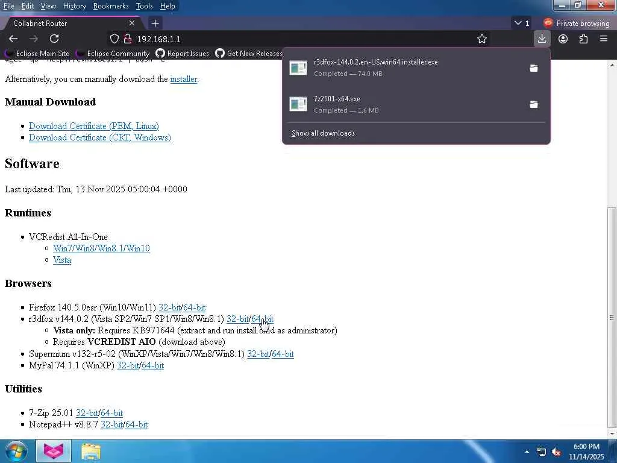Click the Private browsing indicator
The width and height of the screenshot is (617, 463).
[577, 24]
